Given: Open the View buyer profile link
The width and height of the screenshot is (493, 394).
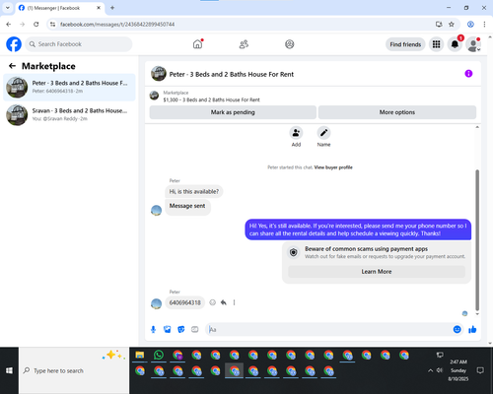Looking at the screenshot, I should coord(333,167).
